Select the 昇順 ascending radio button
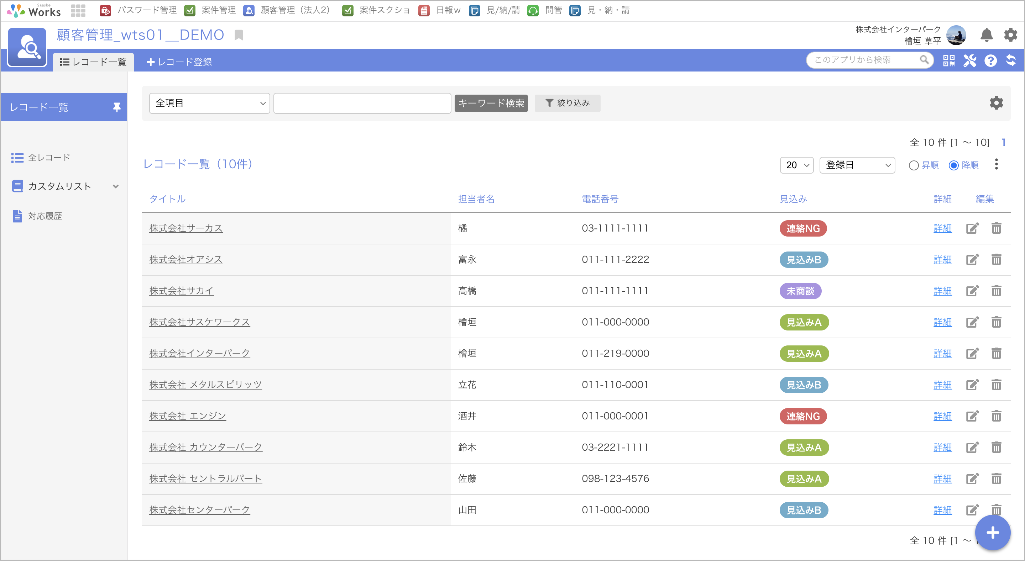This screenshot has width=1025, height=561. tap(914, 165)
